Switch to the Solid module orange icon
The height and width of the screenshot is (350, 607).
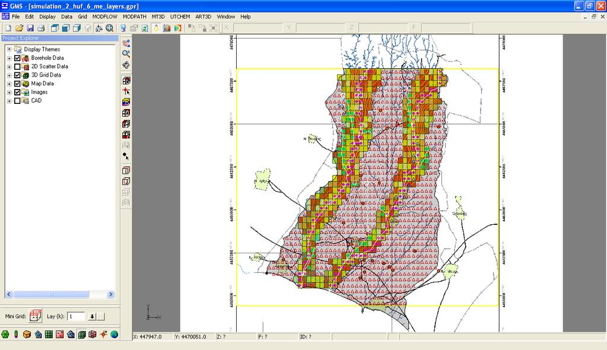click(x=27, y=334)
